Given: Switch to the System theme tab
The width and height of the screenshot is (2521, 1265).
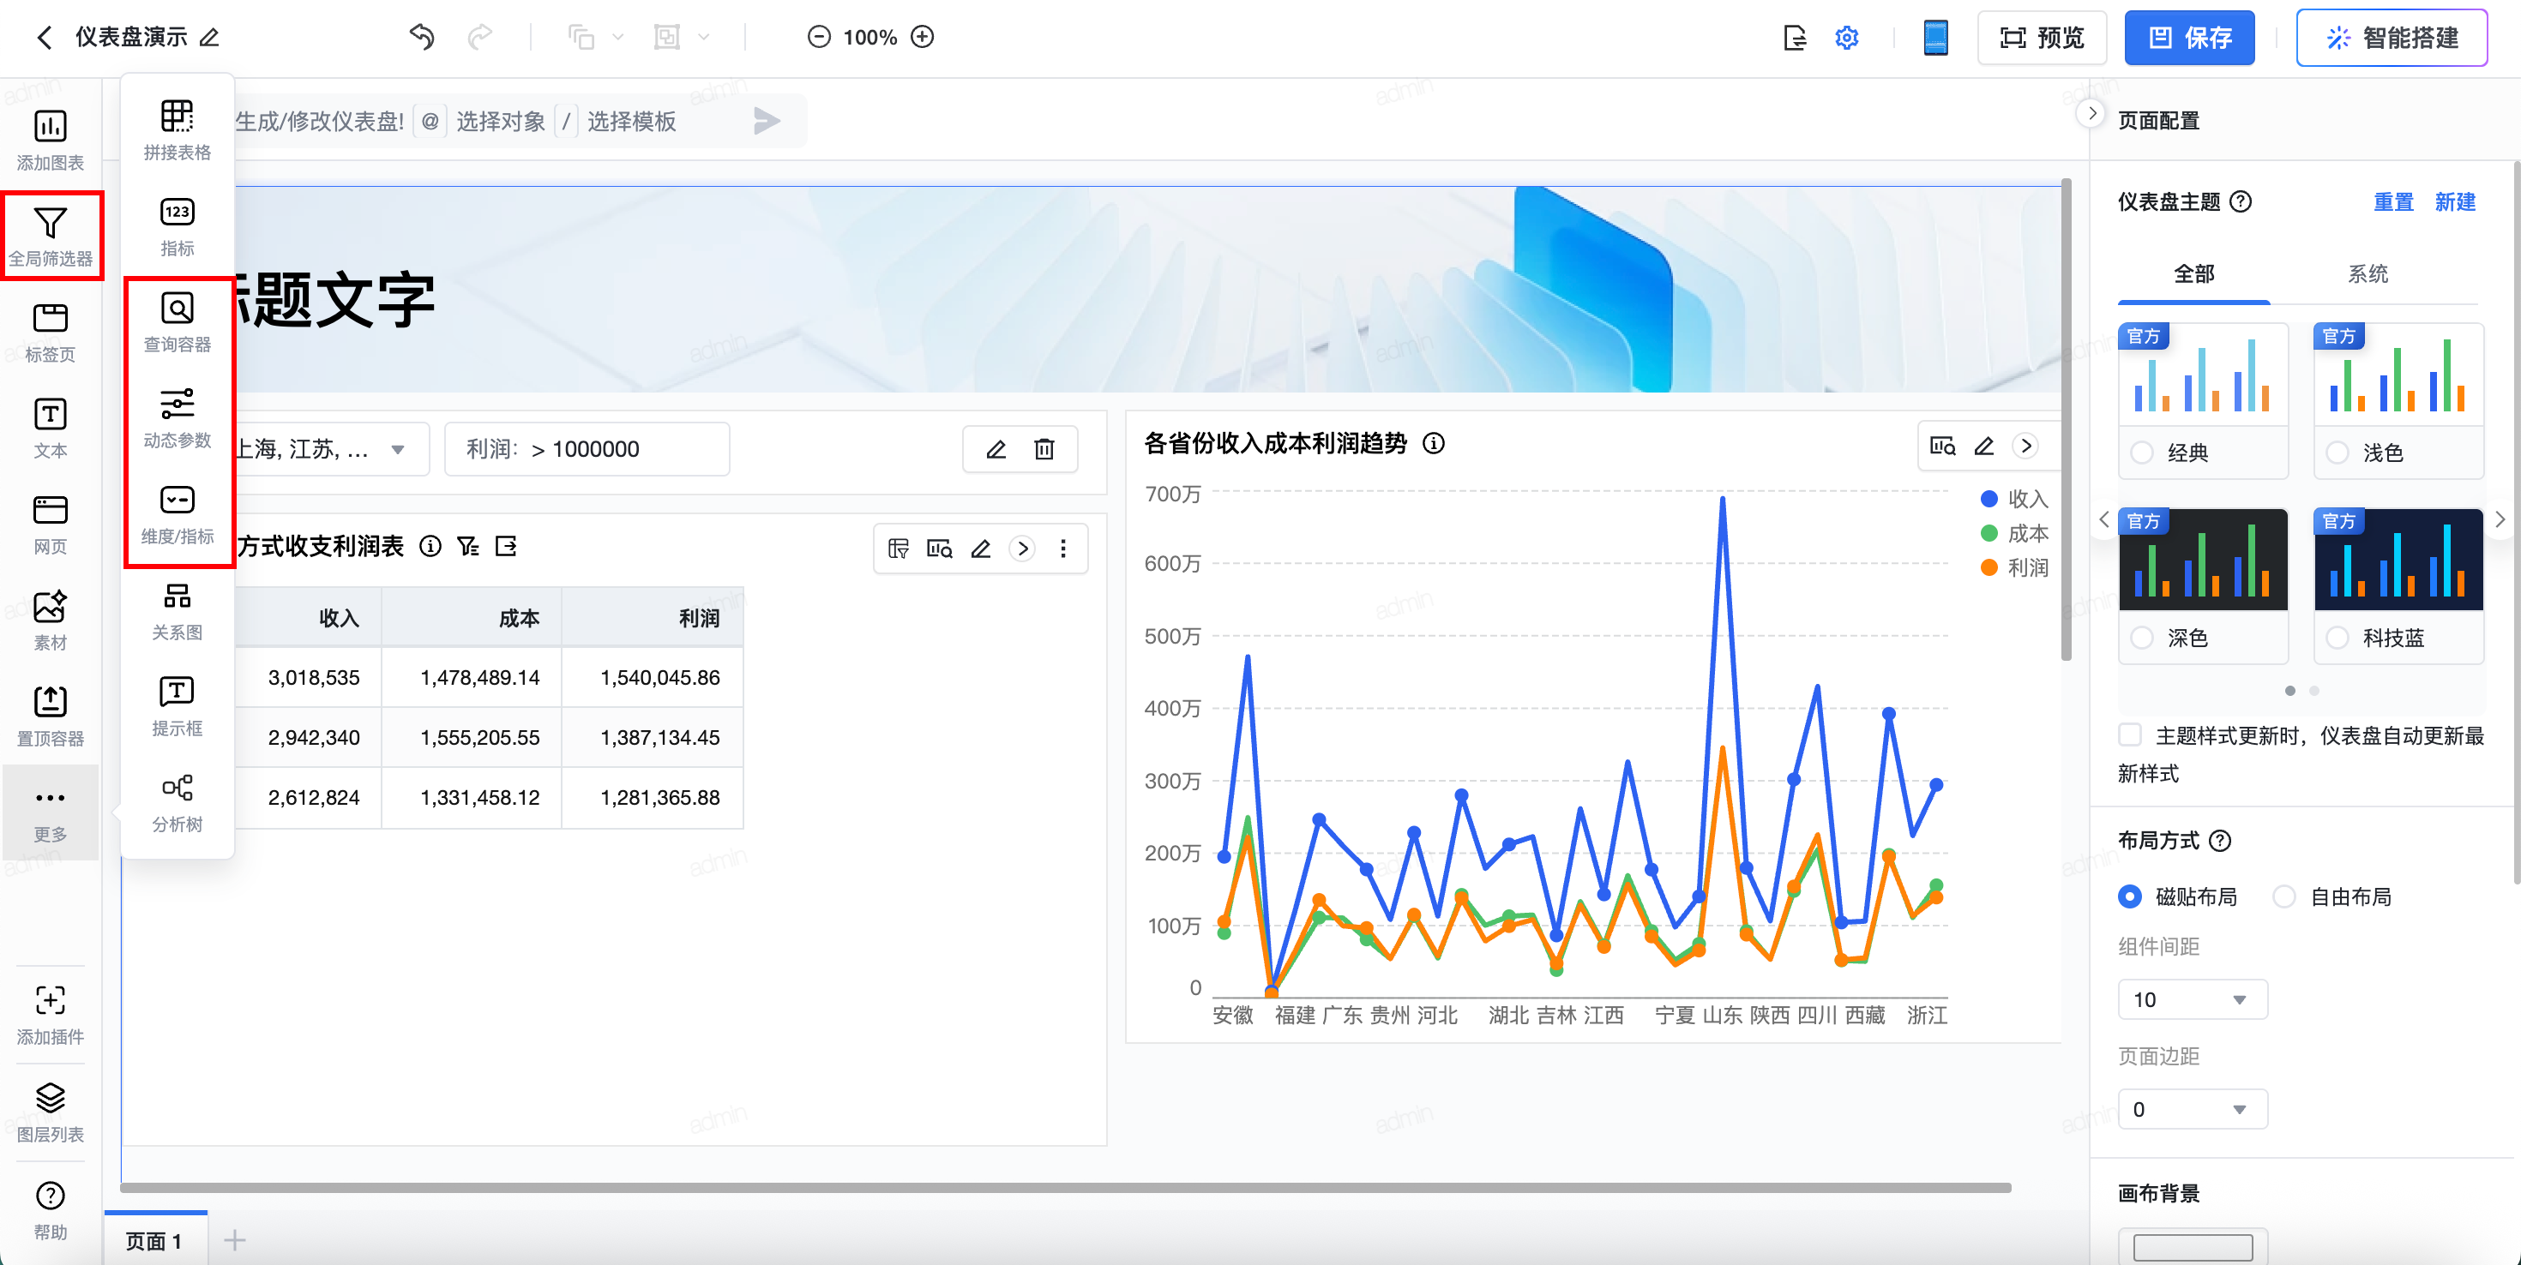Looking at the screenshot, I should (x=2367, y=274).
